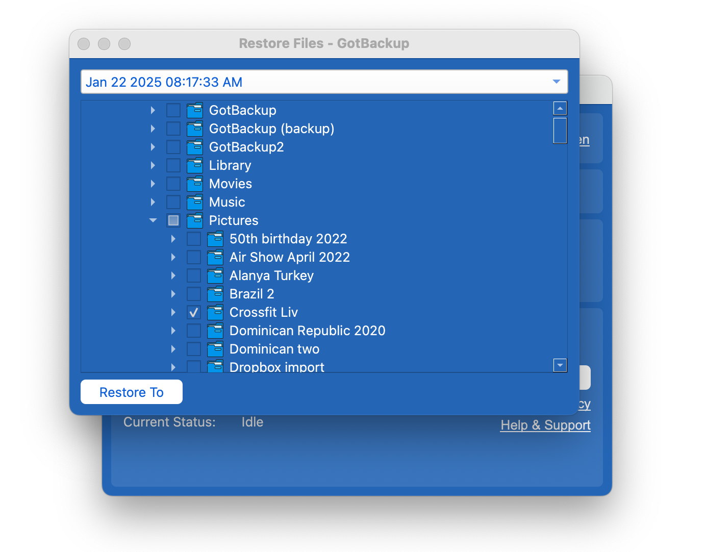The height and width of the screenshot is (552, 706).
Task: Select the Crossfit Liv folder label
Action: click(264, 312)
